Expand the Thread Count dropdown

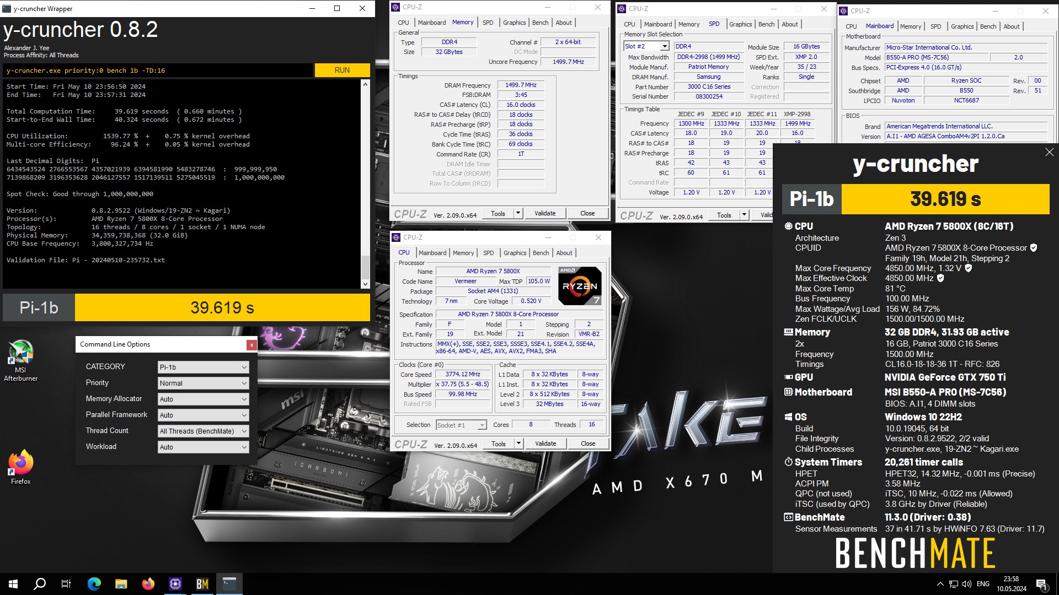[x=203, y=431]
